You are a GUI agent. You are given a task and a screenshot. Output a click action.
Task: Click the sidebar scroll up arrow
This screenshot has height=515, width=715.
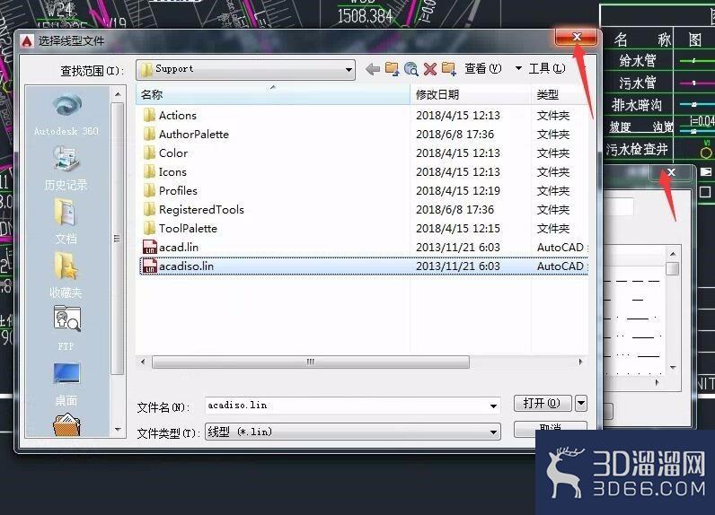(118, 94)
